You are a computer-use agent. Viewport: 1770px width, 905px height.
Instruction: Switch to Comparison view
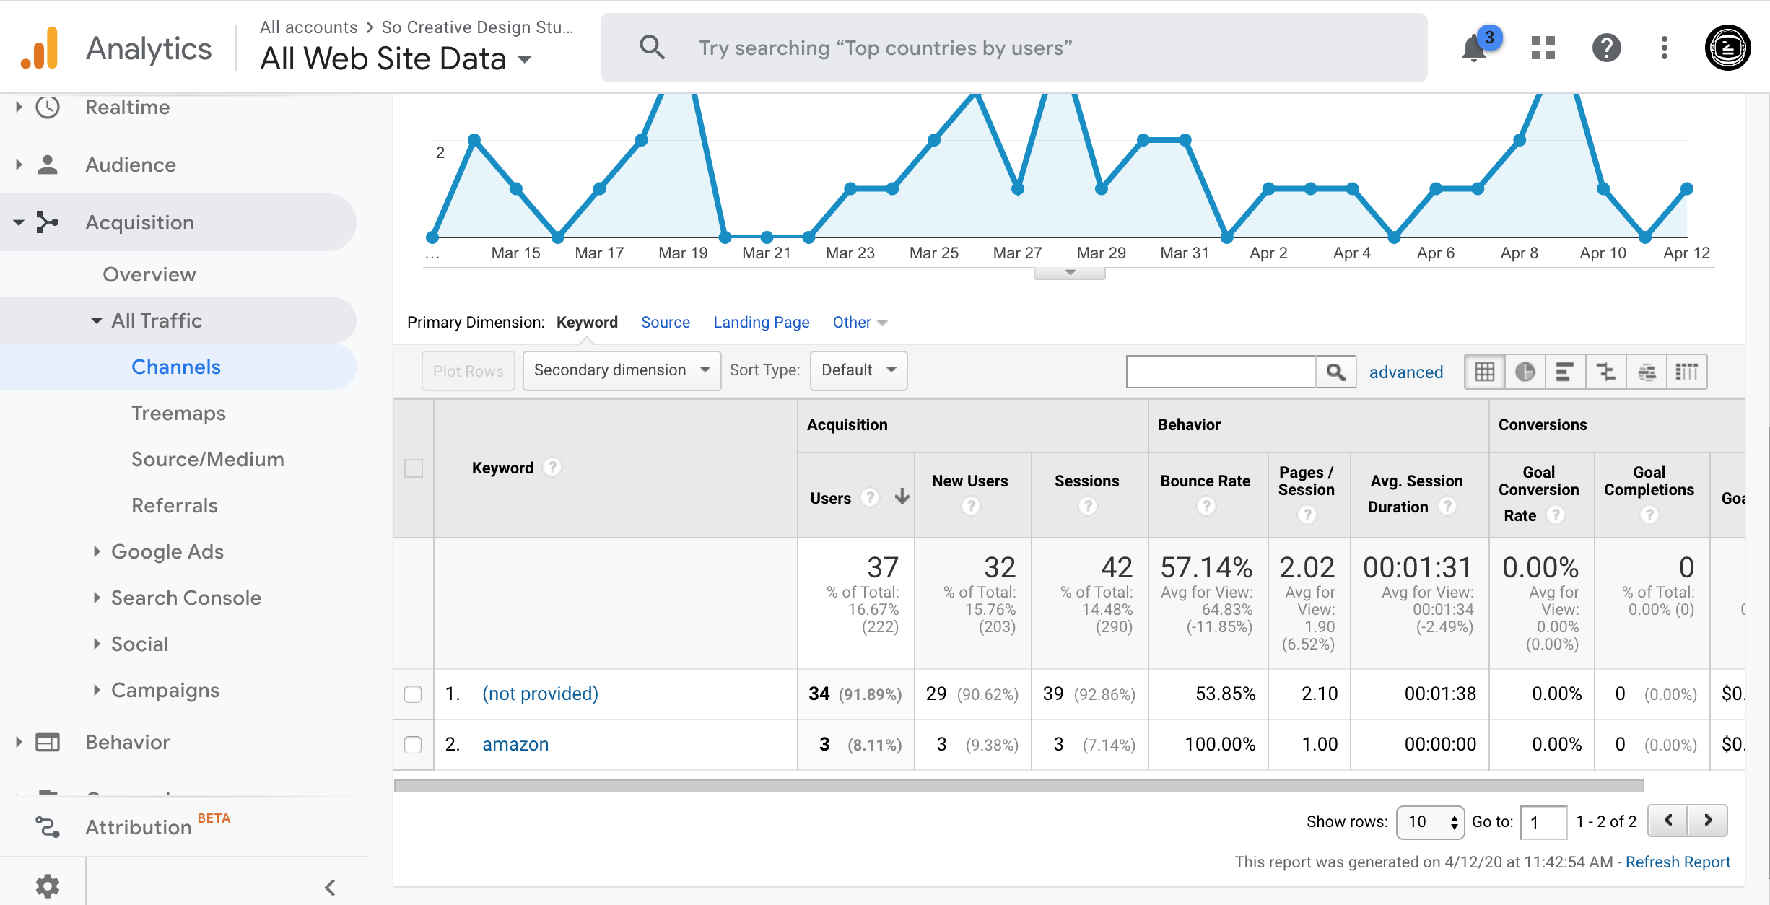tap(1605, 372)
